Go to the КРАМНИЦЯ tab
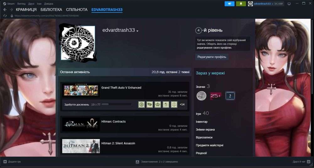Image resolution: width=314 pixels, height=168 pixels. [26, 10]
